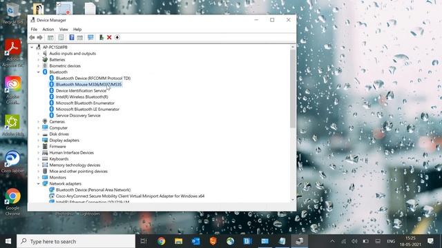Open the notification center icon
Image resolution: width=442 pixels, height=248 pixels.
click(430, 241)
